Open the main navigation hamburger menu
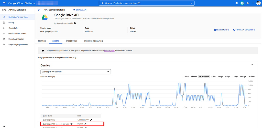The image size is (262, 128). pos(4,3)
